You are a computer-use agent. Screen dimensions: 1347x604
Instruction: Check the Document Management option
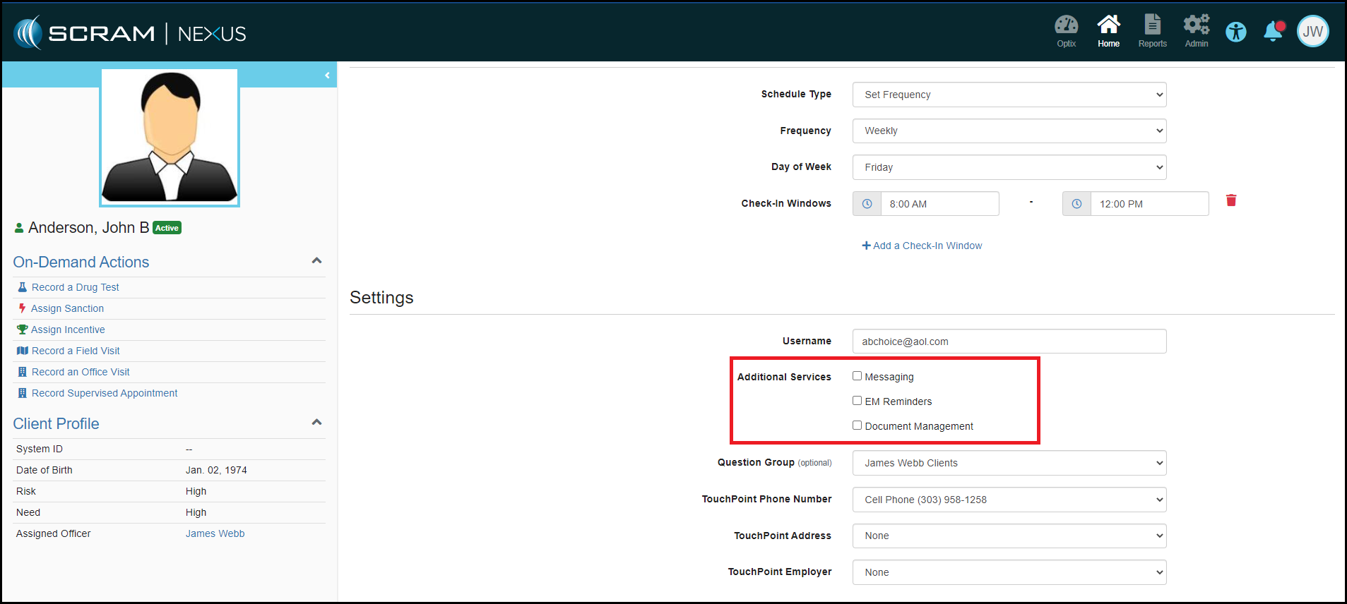point(857,425)
